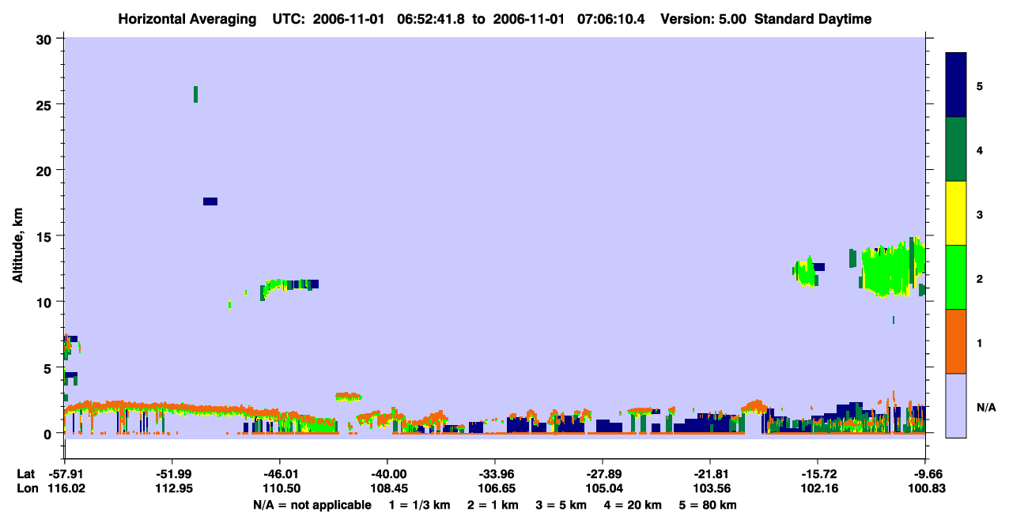
Task: Click the dark blue block near 17.5 km altitude
Action: pyautogui.click(x=210, y=201)
